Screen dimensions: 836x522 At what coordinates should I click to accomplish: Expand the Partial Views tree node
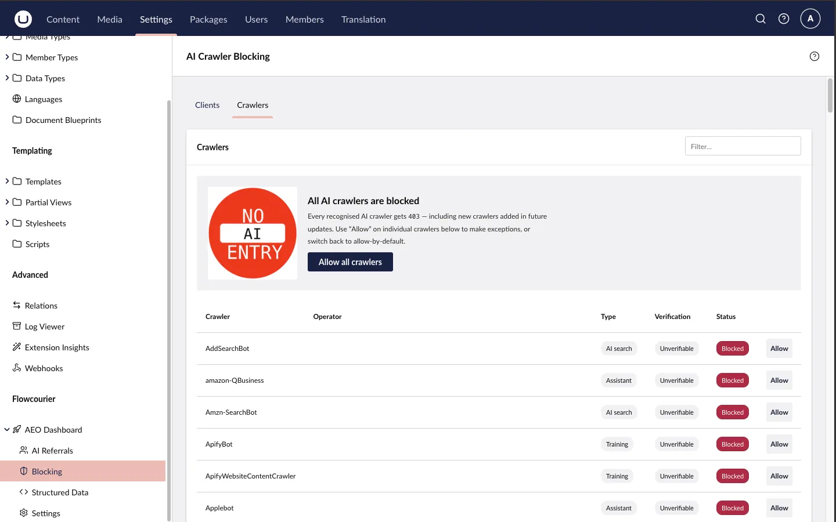pos(7,202)
